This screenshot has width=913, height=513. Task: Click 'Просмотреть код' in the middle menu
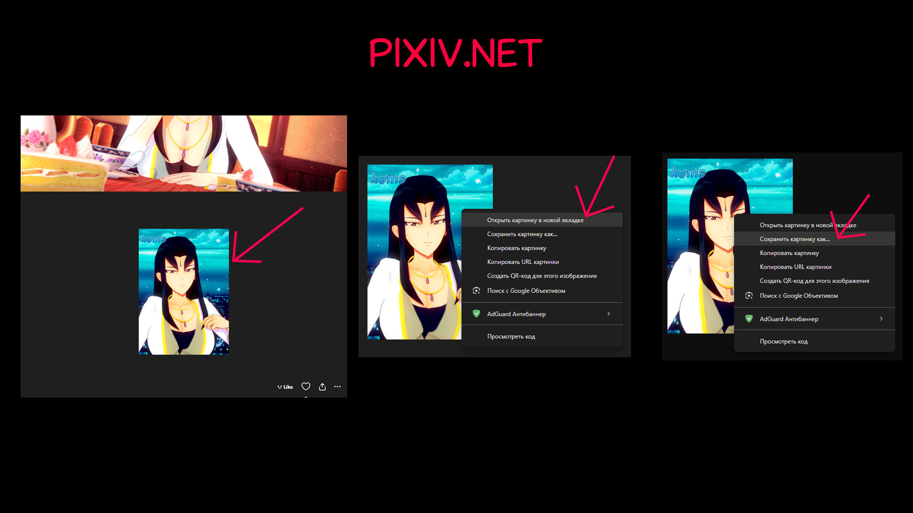point(511,336)
